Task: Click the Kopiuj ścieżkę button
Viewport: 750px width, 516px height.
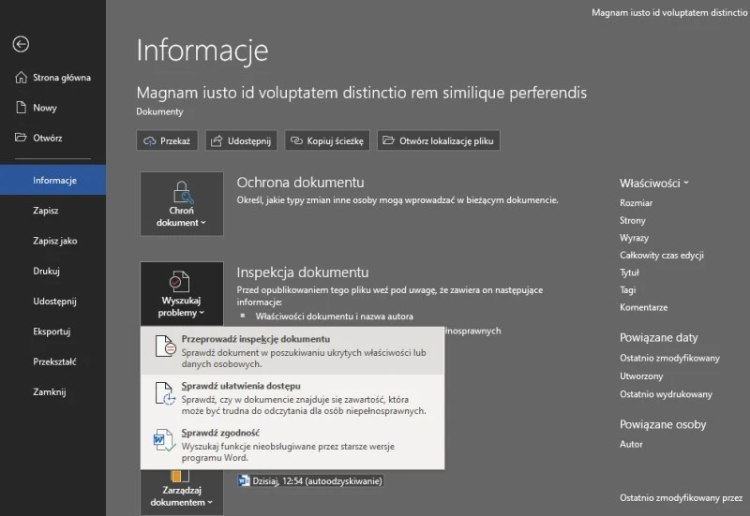Action: pyautogui.click(x=327, y=141)
